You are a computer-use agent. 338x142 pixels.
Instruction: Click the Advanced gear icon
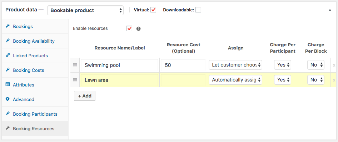(x=8, y=99)
